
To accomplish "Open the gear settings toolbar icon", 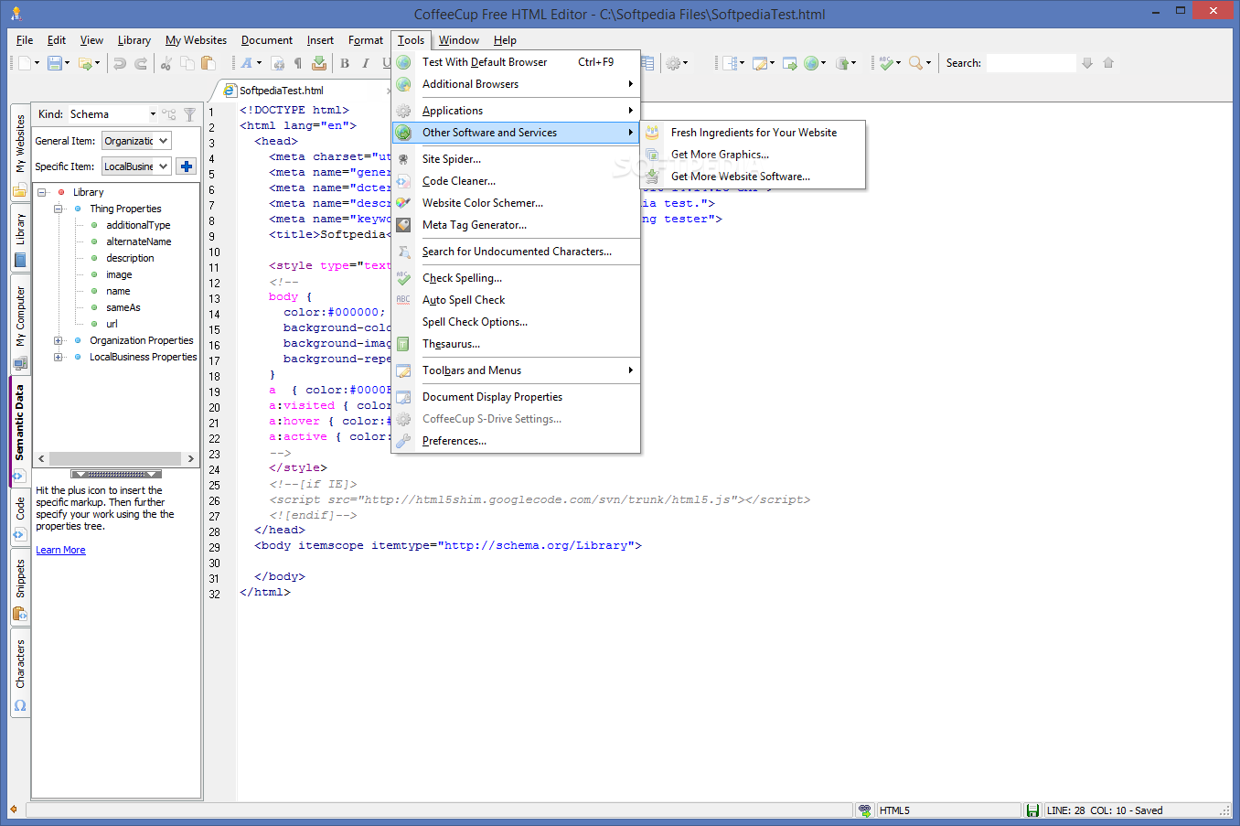I will [x=673, y=63].
